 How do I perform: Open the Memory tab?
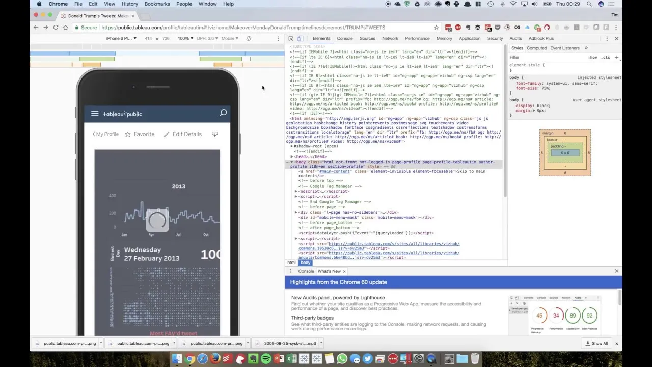(x=444, y=38)
